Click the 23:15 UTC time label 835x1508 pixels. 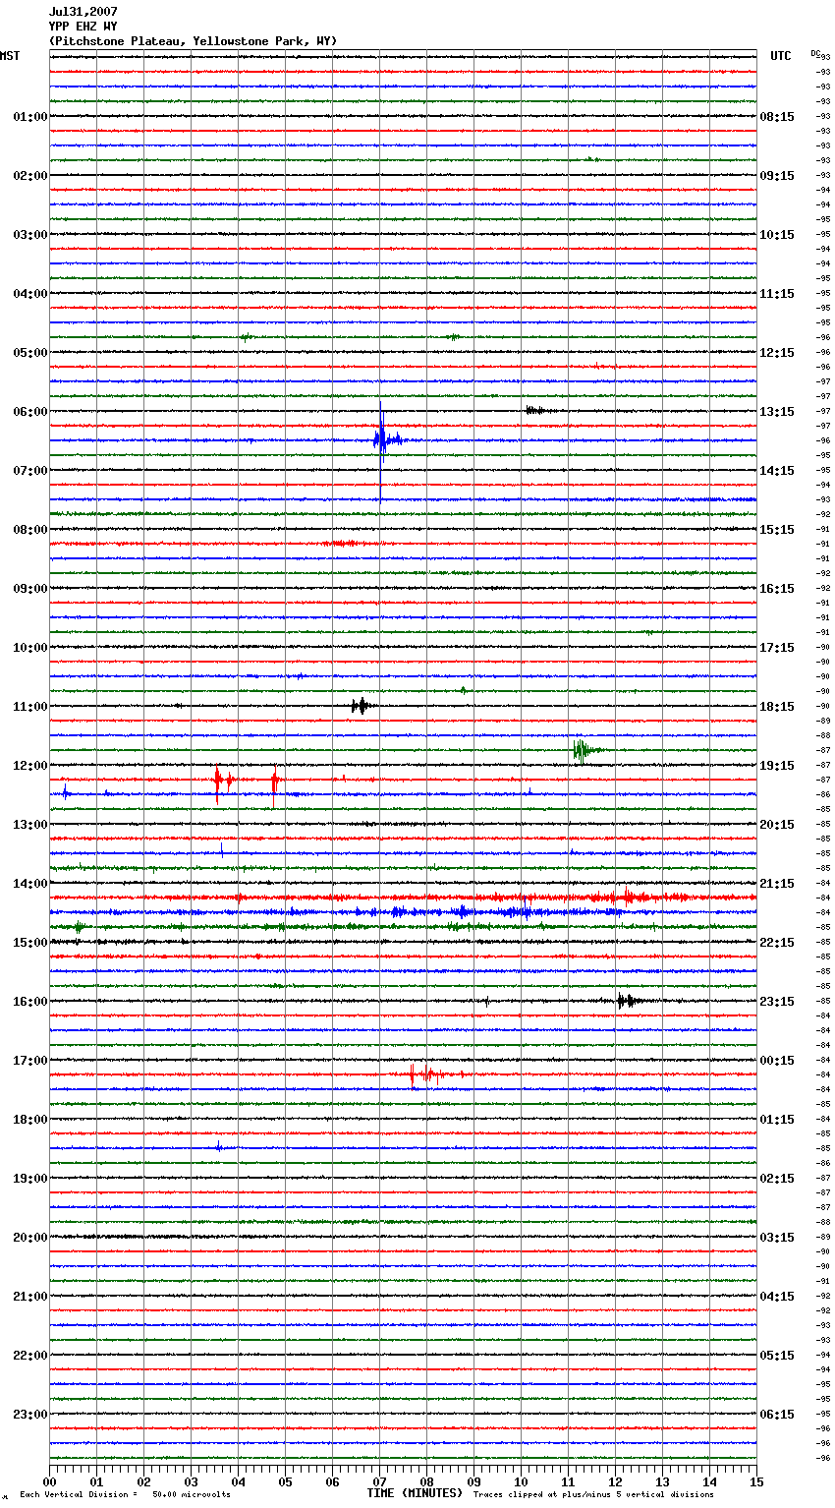(777, 1002)
